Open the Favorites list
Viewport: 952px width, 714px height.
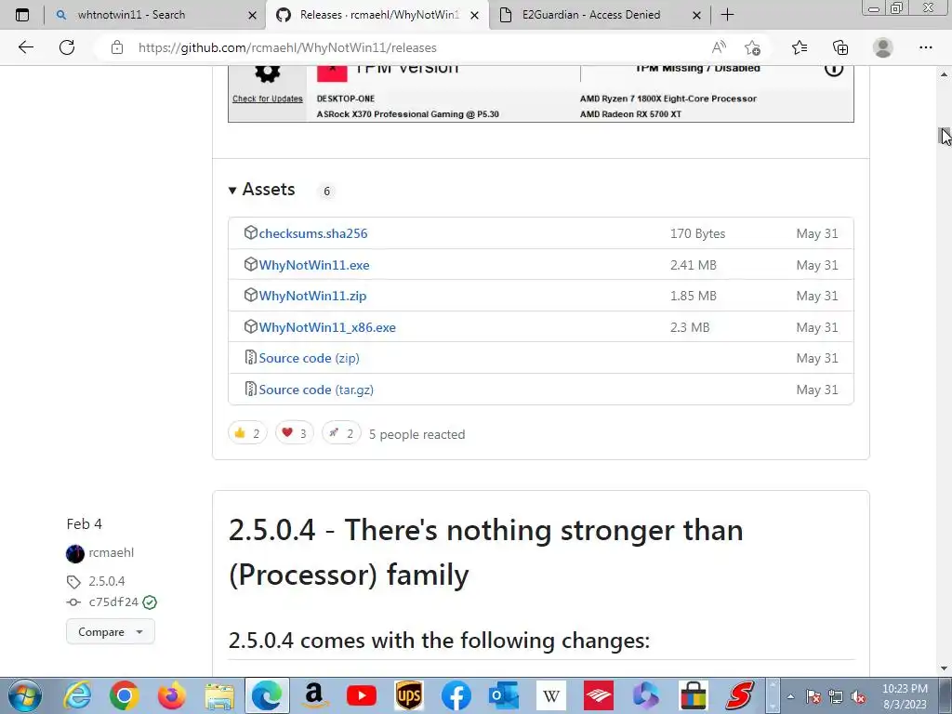pos(800,47)
